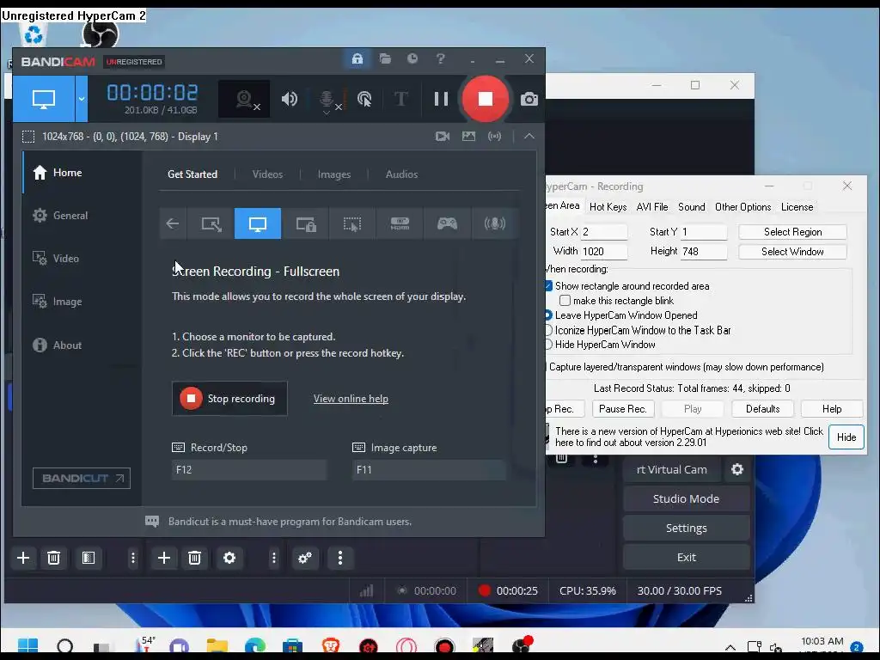Viewport: 880px width, 660px height.
Task: Open Bandicam scheduled recording clock icon
Action: 412,58
